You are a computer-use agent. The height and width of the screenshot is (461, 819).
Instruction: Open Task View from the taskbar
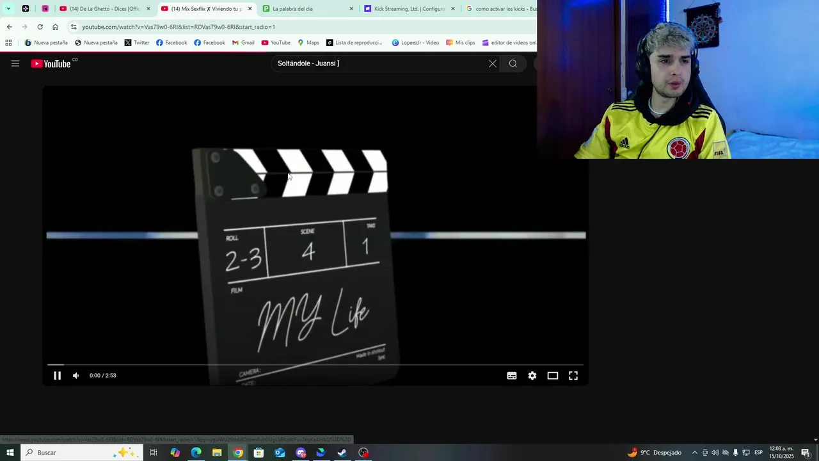(154, 453)
